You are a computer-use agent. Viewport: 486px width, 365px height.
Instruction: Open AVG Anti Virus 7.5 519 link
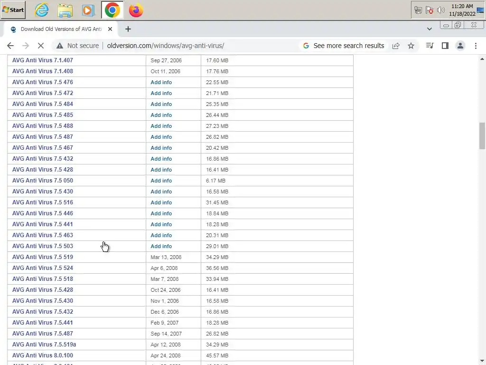click(42, 257)
